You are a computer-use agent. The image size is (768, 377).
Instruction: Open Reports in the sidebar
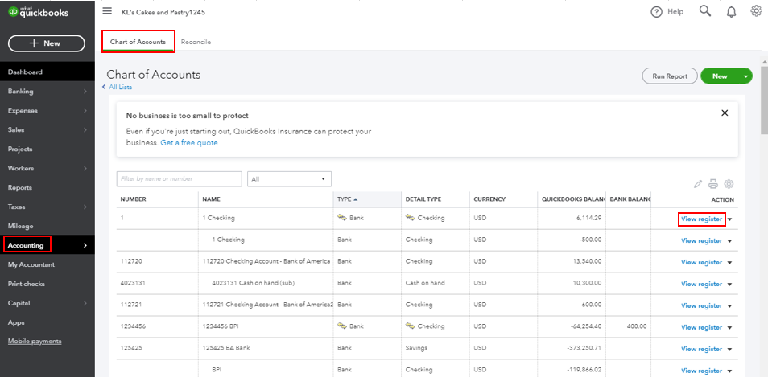47,187
